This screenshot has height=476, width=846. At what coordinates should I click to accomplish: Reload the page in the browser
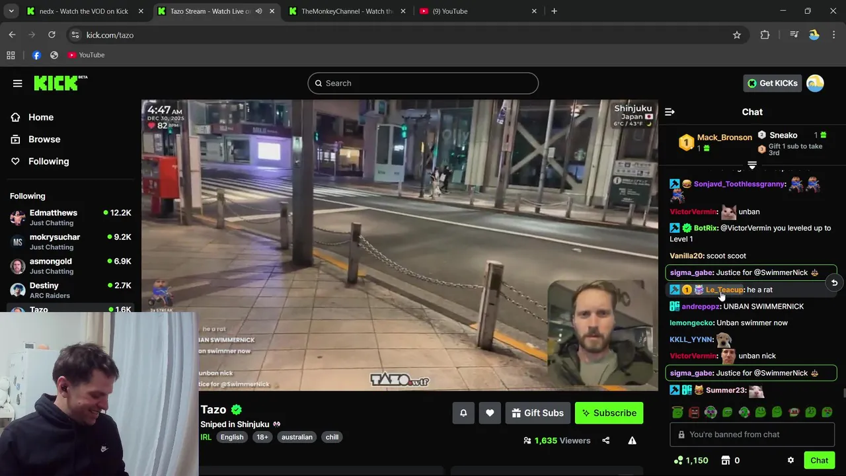point(52,35)
